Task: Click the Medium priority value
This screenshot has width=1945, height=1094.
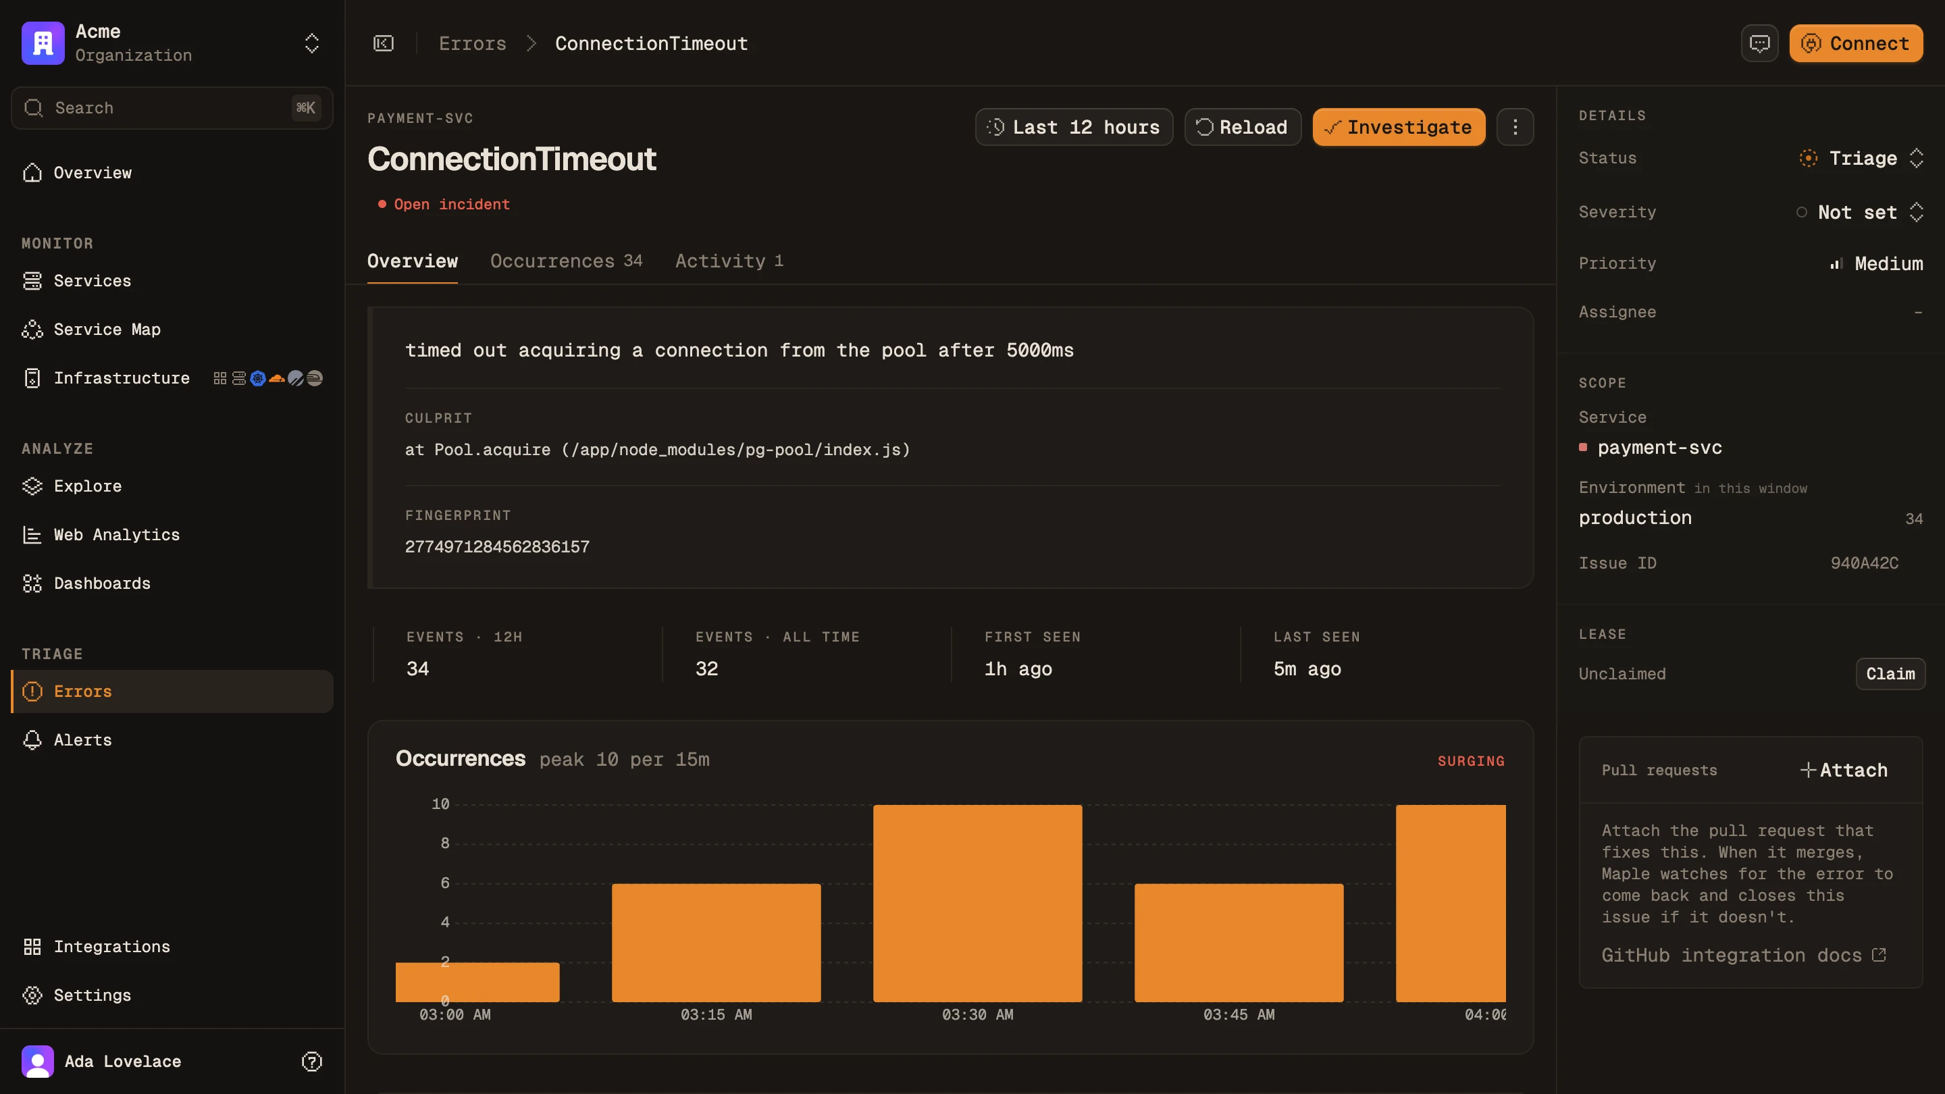Action: point(1889,263)
